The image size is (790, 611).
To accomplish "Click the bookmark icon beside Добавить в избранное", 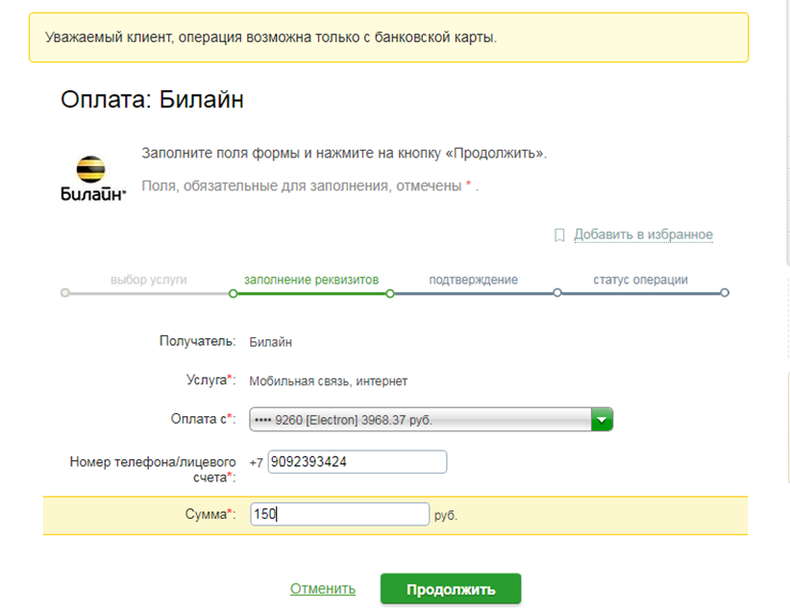I will 559,234.
